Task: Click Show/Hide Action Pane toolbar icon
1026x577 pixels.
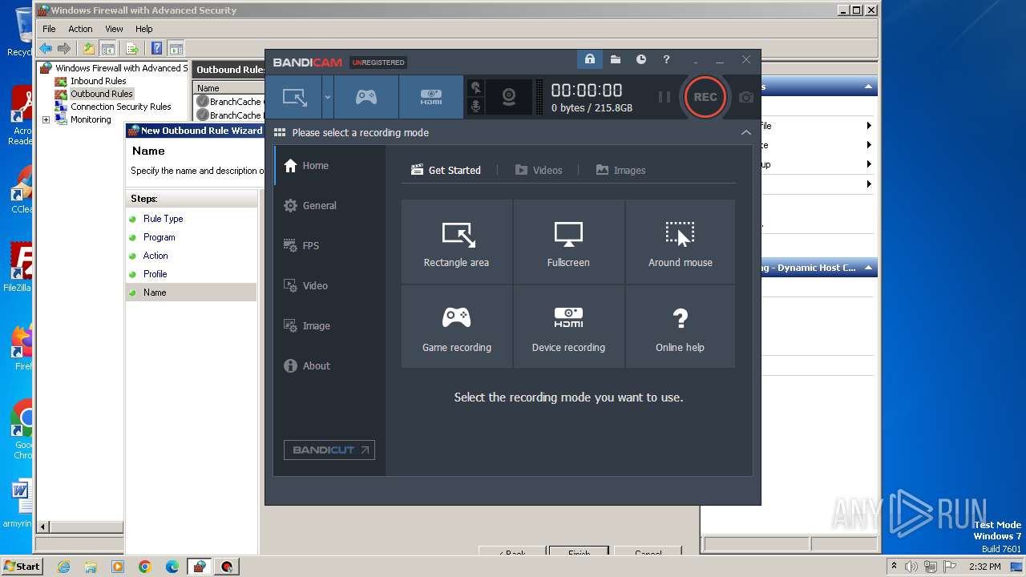Action: click(x=176, y=48)
